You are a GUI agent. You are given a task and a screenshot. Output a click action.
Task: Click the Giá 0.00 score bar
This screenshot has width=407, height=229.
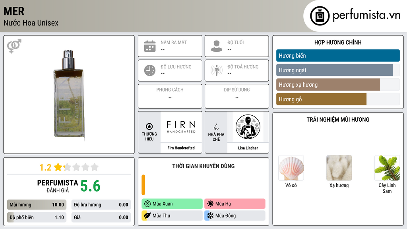[x=101, y=217]
